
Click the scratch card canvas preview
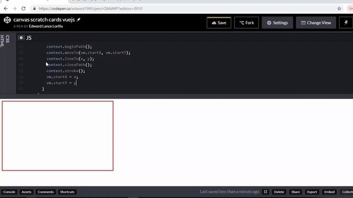tap(57, 136)
